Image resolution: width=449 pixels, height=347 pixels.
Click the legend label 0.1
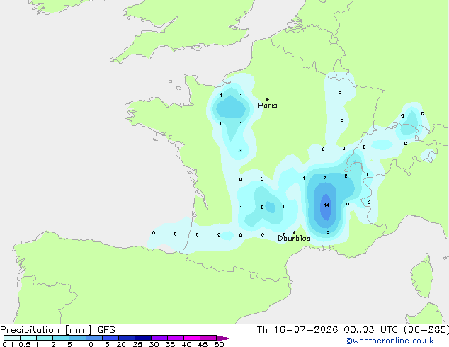(x=8, y=344)
